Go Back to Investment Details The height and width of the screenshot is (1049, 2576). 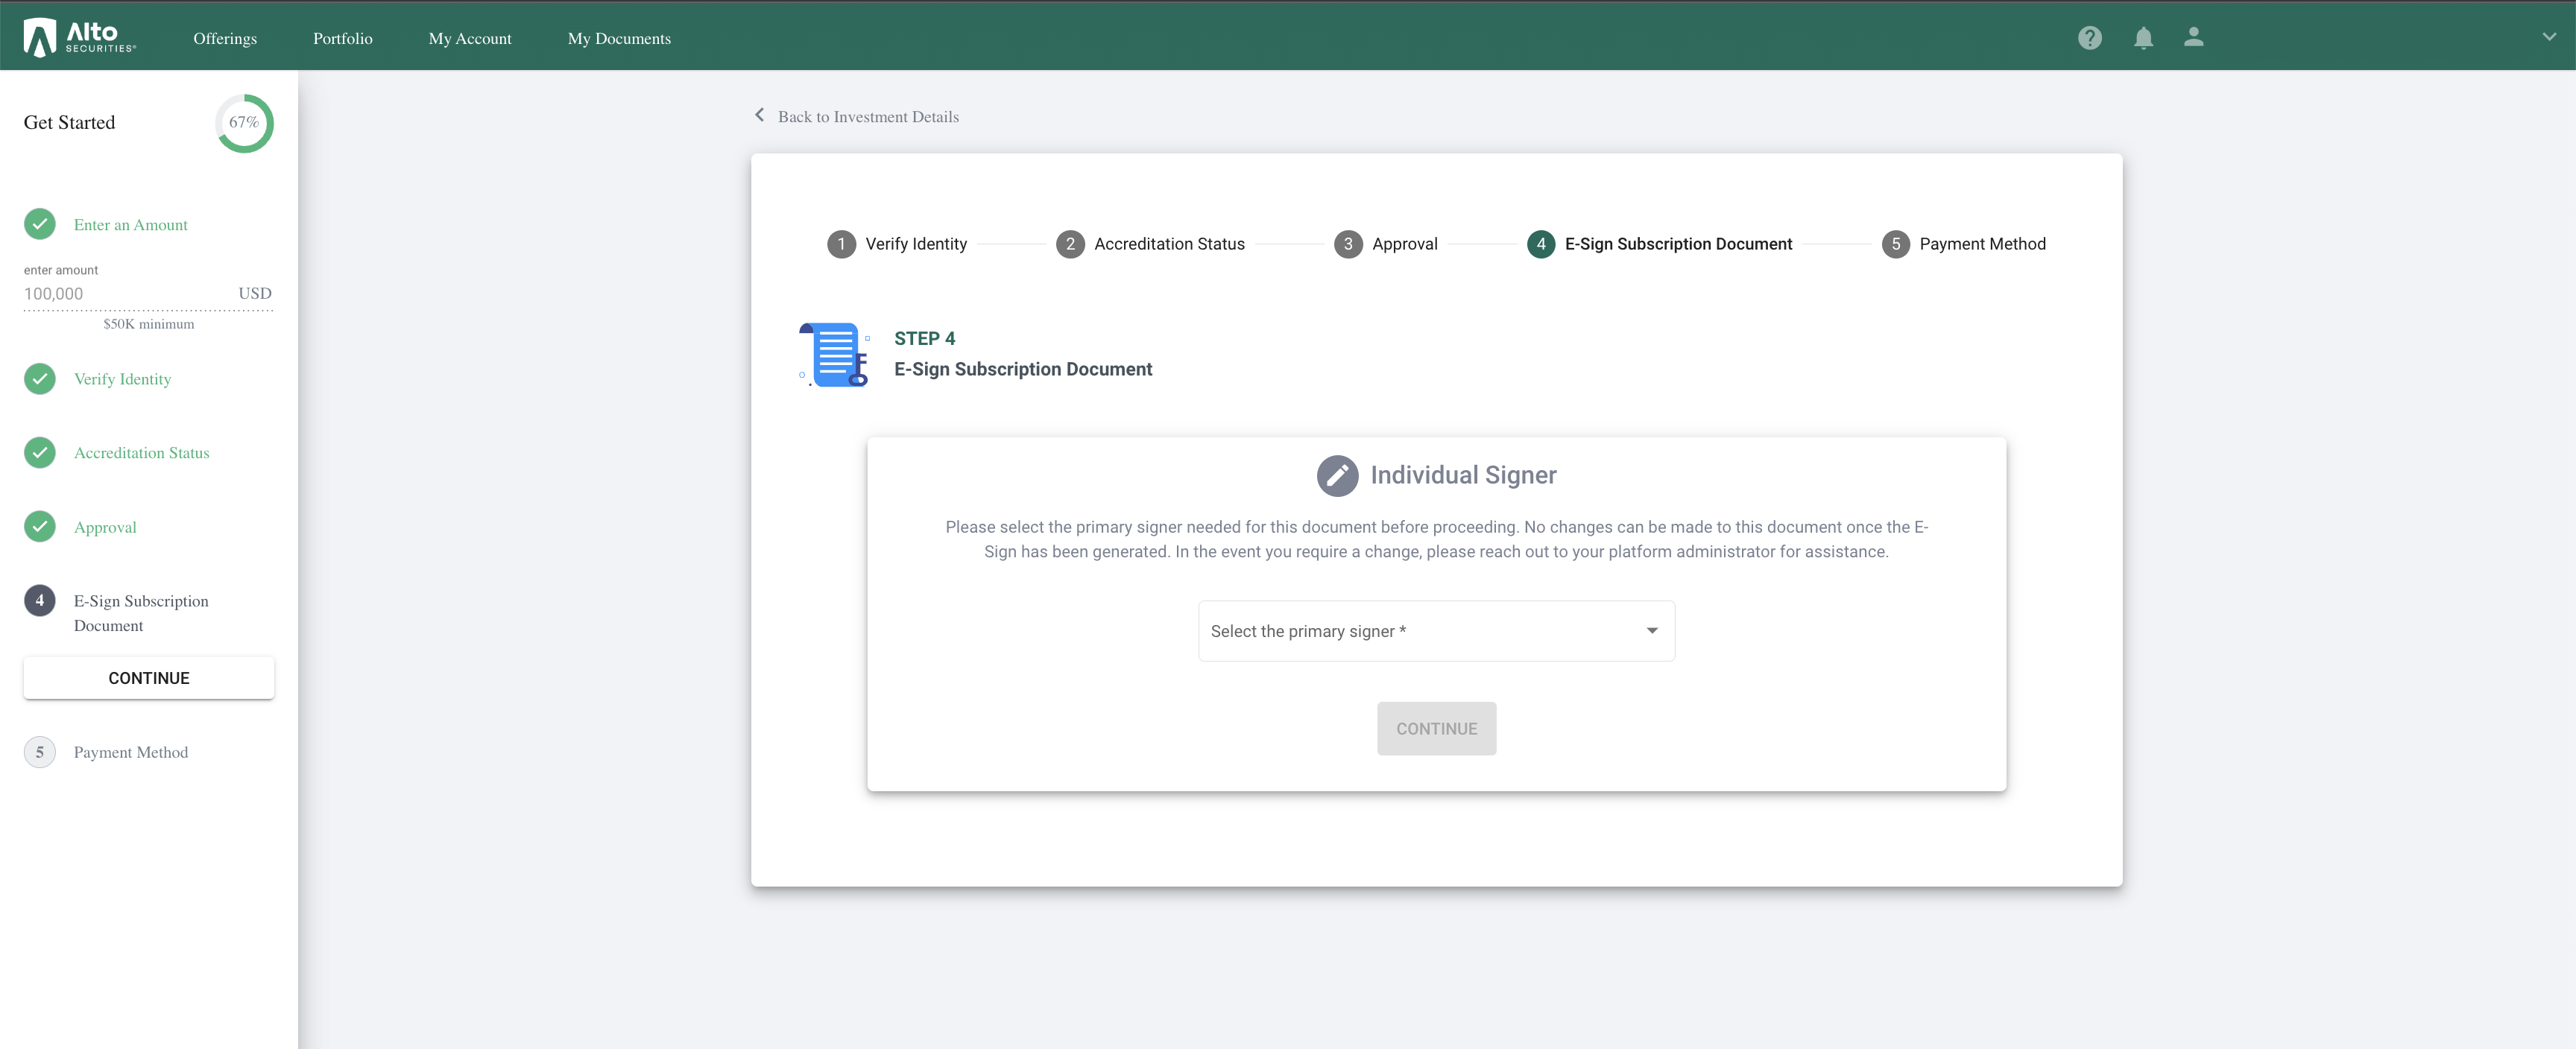coord(868,117)
